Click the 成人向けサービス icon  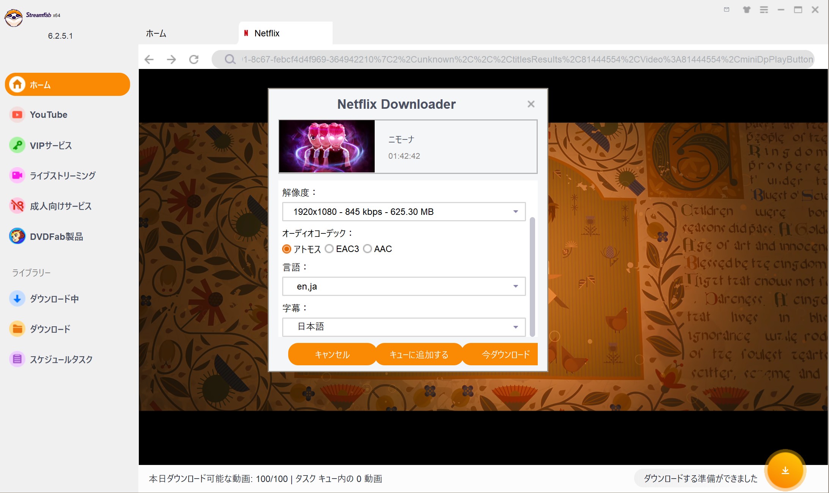pyautogui.click(x=17, y=206)
